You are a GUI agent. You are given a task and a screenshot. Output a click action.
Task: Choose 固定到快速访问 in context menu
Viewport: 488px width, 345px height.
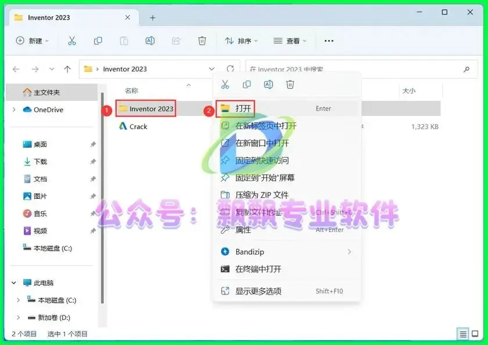(x=286, y=161)
